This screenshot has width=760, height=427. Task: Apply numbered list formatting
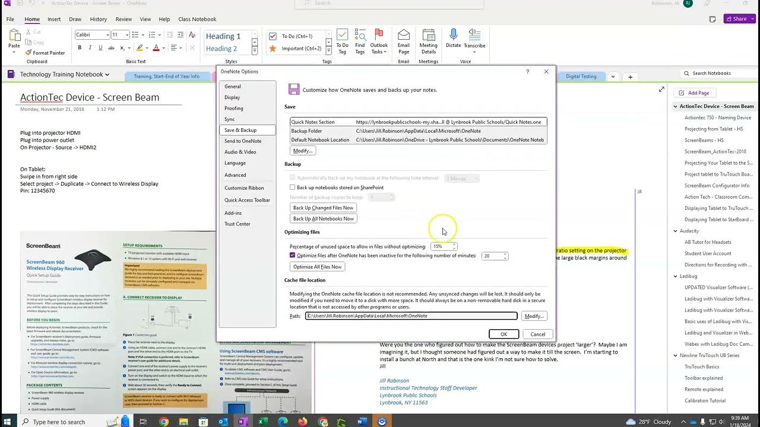click(x=152, y=35)
